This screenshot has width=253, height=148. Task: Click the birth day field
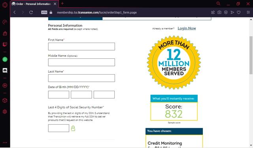click(x=81, y=95)
